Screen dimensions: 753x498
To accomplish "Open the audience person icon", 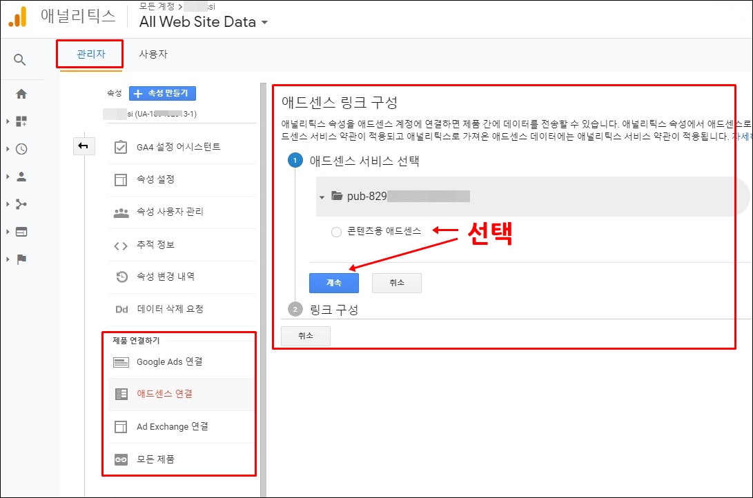I will (x=21, y=177).
